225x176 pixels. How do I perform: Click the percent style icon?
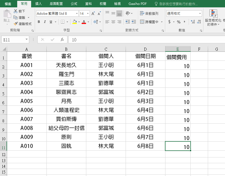(179, 22)
